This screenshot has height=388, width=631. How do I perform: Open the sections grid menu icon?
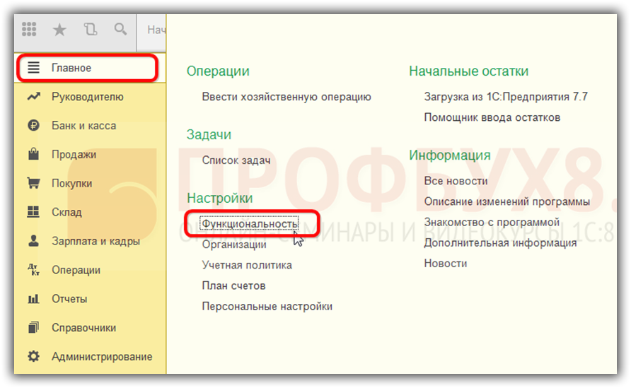[x=29, y=30]
